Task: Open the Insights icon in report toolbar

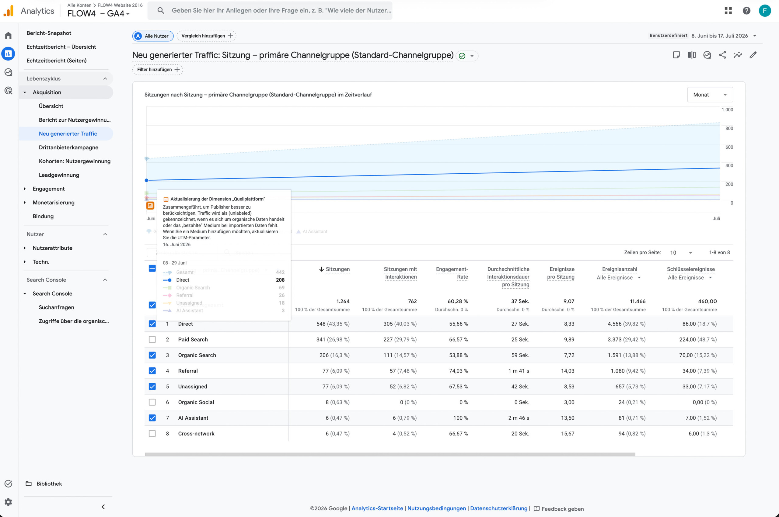Action: pyautogui.click(x=707, y=55)
